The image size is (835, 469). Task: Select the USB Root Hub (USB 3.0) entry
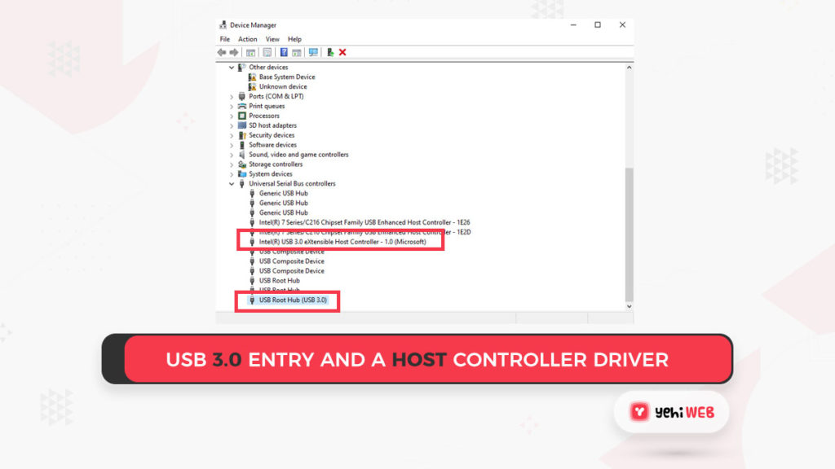pos(293,300)
